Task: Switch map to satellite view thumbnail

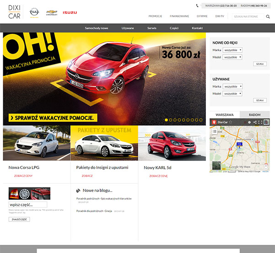Action: click(x=216, y=166)
